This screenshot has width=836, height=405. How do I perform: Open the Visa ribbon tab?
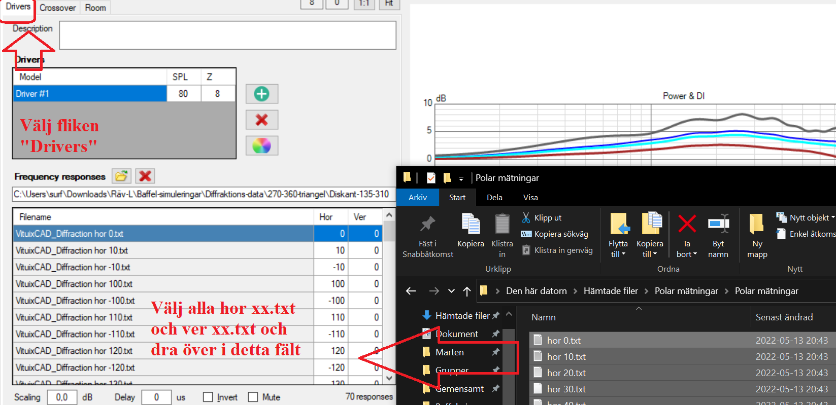point(530,197)
